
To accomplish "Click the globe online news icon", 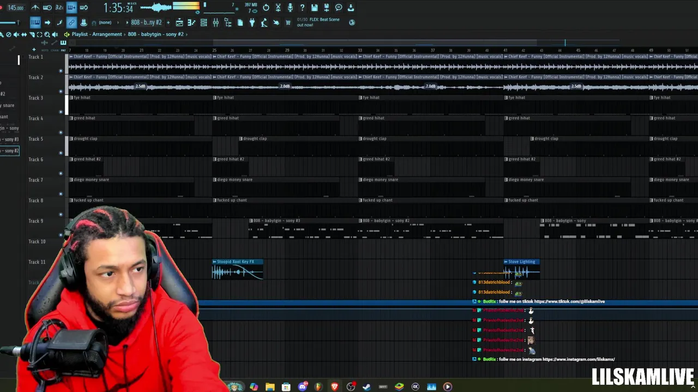I will [x=352, y=22].
